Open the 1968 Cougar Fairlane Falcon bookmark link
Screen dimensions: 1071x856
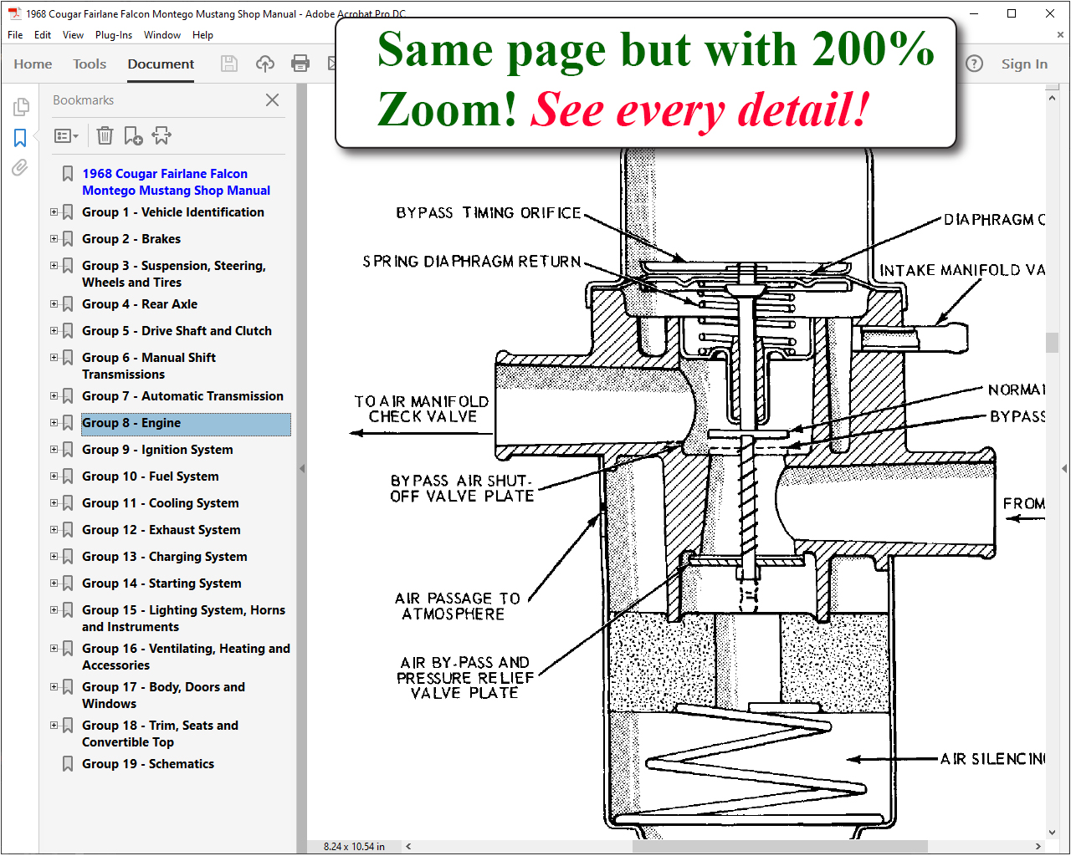click(176, 182)
